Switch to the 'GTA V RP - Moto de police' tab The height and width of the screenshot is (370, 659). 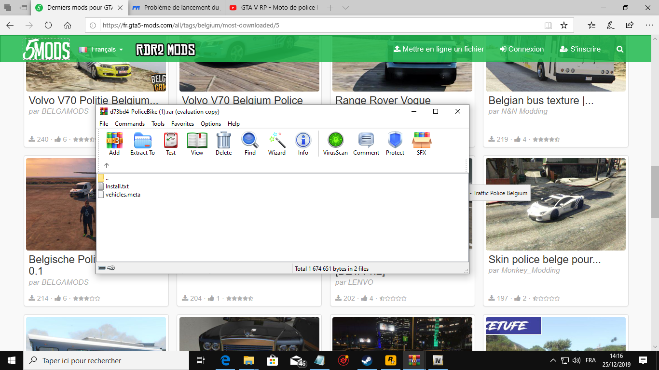[274, 8]
